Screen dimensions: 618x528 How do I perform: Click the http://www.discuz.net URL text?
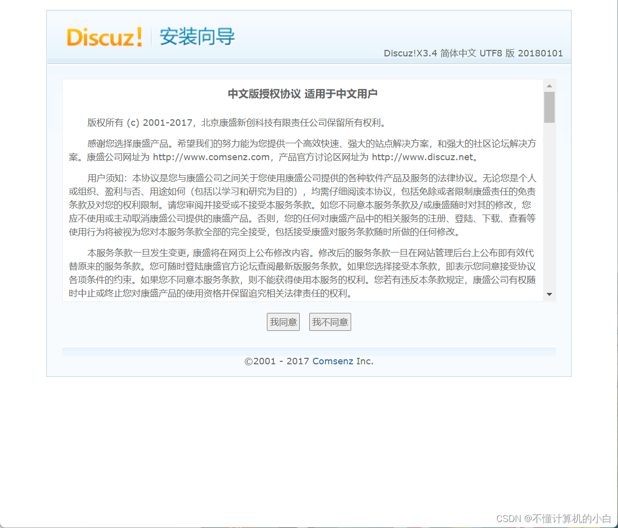tap(422, 157)
